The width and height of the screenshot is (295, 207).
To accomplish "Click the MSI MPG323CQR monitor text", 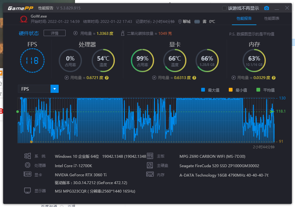I will pos(95,191).
